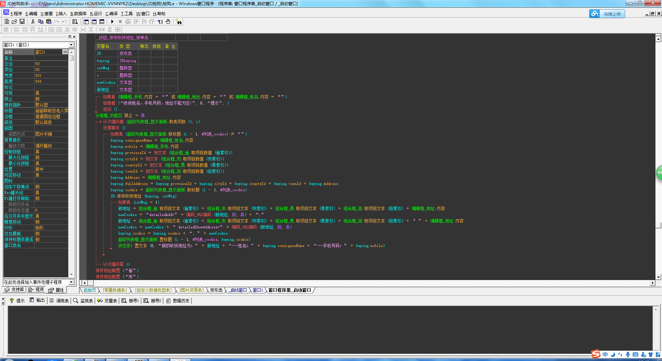Click code editor vertical scrollbar down arrow
This screenshot has height=361, width=662.
point(658,277)
